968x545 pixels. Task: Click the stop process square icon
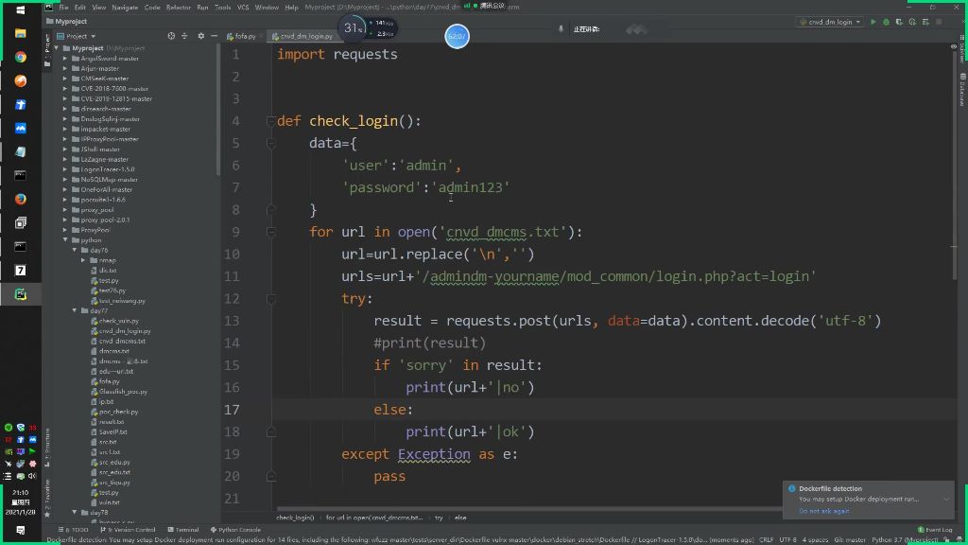click(939, 22)
